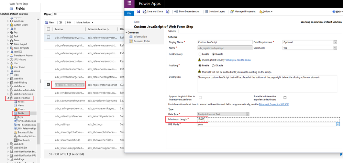Click the URL History entity icon
This screenshot has height=163, width=343.
pos(12,59)
